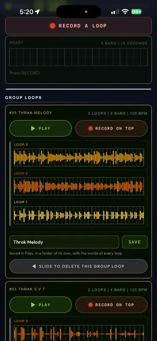Tap the Slide to Delete This Group Loop control

78,266
